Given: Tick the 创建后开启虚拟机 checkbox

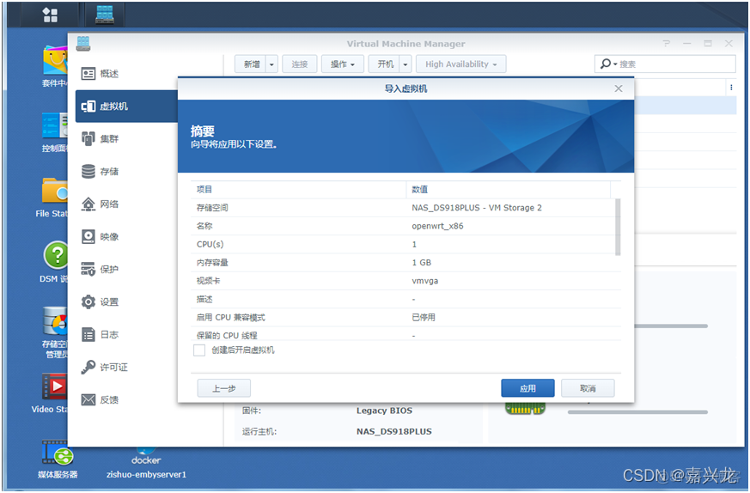Looking at the screenshot, I should click(199, 350).
